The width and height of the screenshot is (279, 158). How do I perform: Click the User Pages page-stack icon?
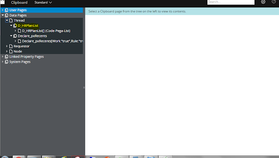(7, 10)
